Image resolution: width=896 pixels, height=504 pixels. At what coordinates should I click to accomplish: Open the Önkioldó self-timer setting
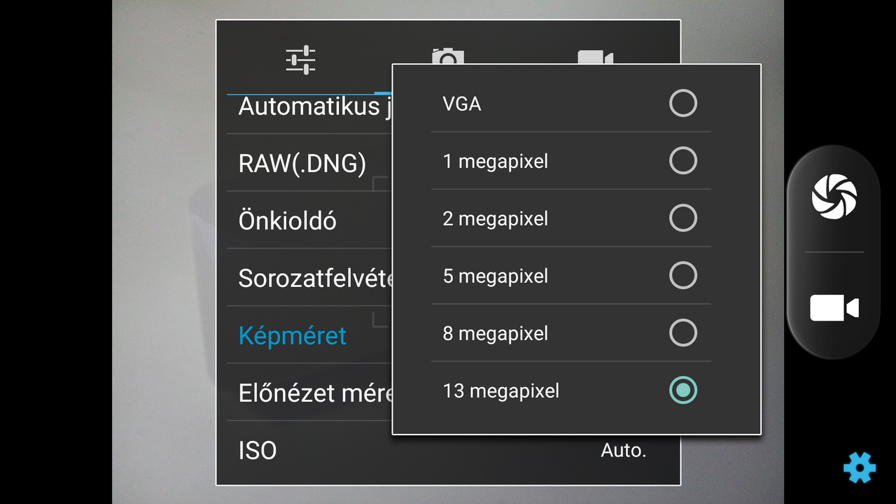pos(288,221)
